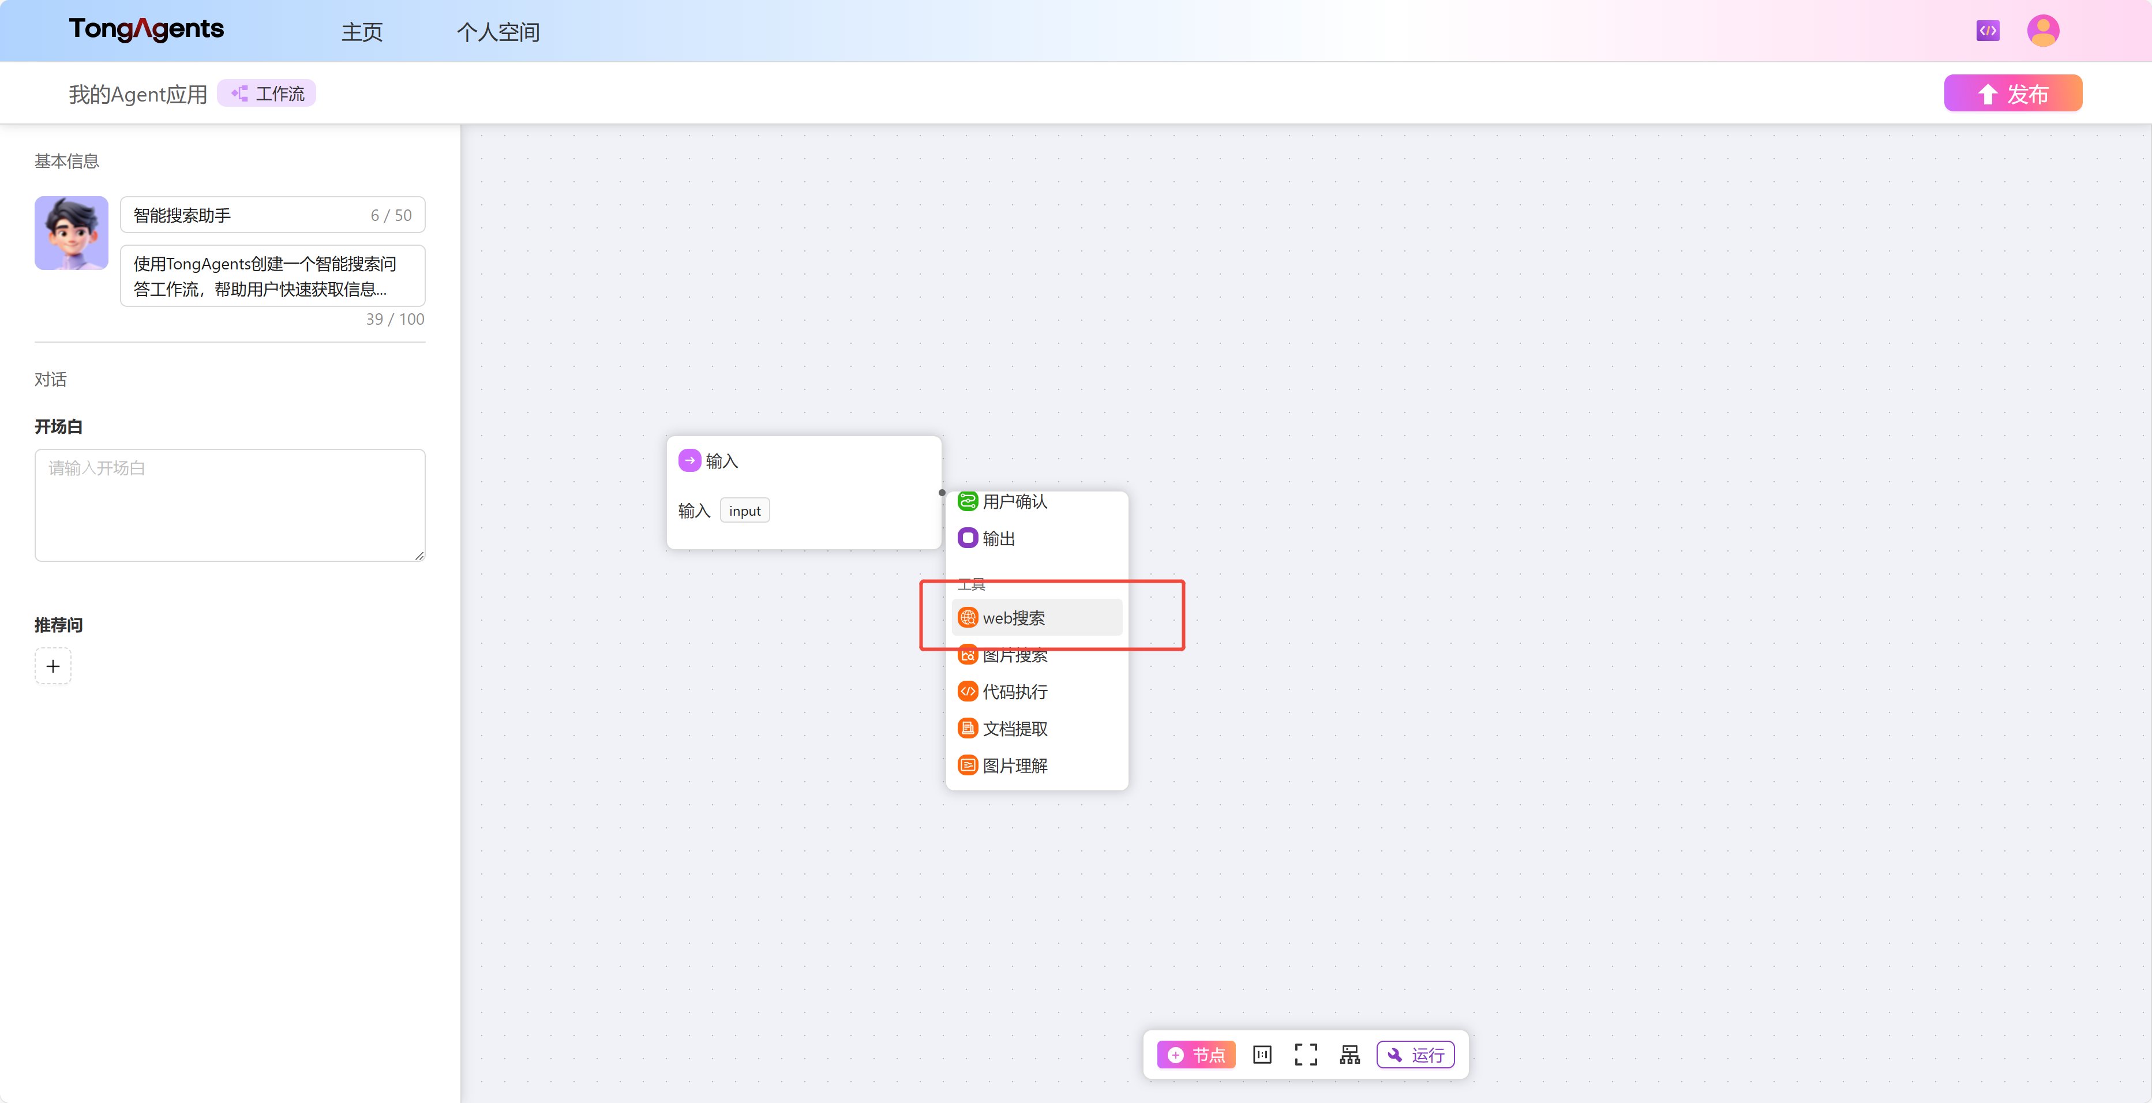Go to the 主页 tab
This screenshot has height=1103, width=2152.
[x=362, y=32]
